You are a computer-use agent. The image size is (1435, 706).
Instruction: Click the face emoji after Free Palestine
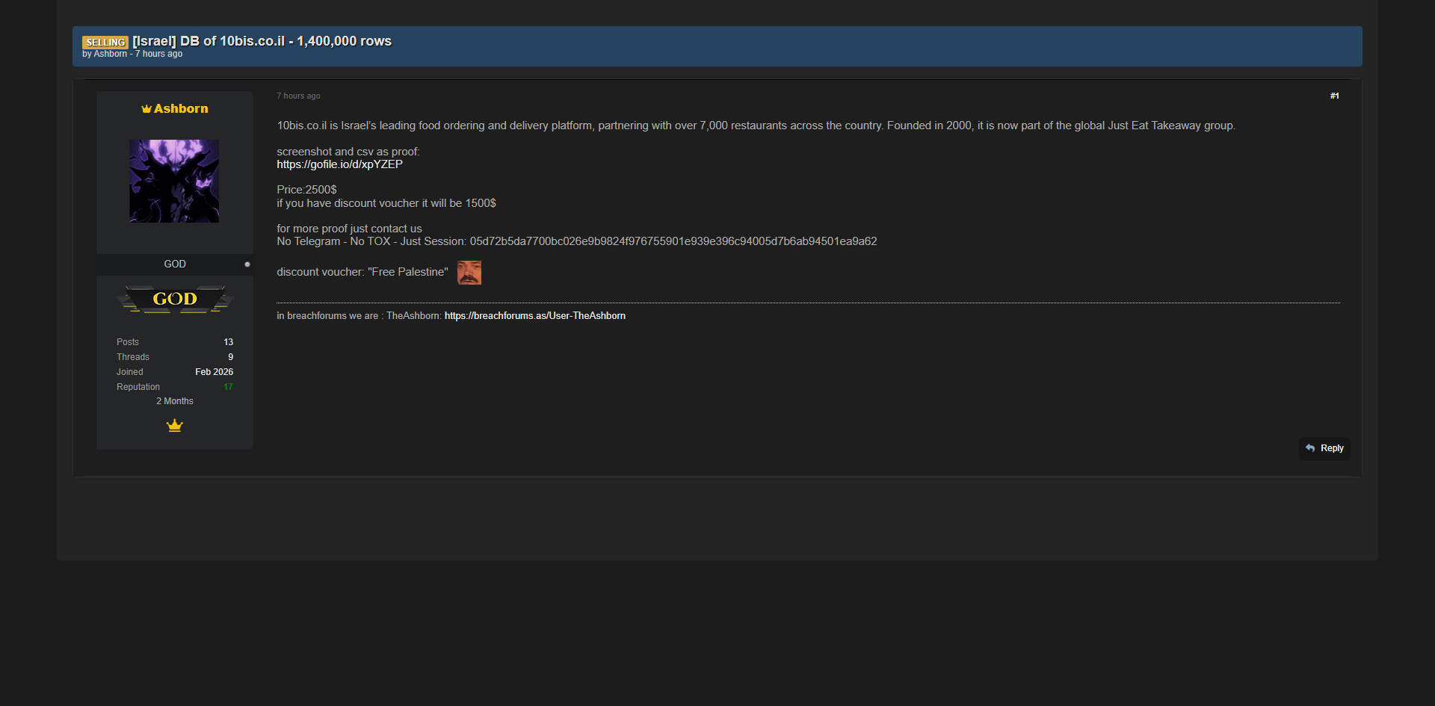(469, 273)
